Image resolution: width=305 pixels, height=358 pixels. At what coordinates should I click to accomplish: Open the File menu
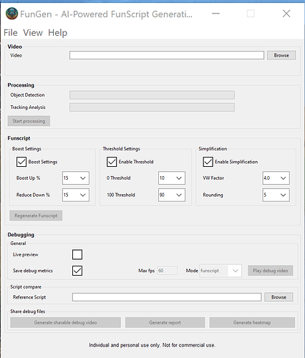click(11, 33)
